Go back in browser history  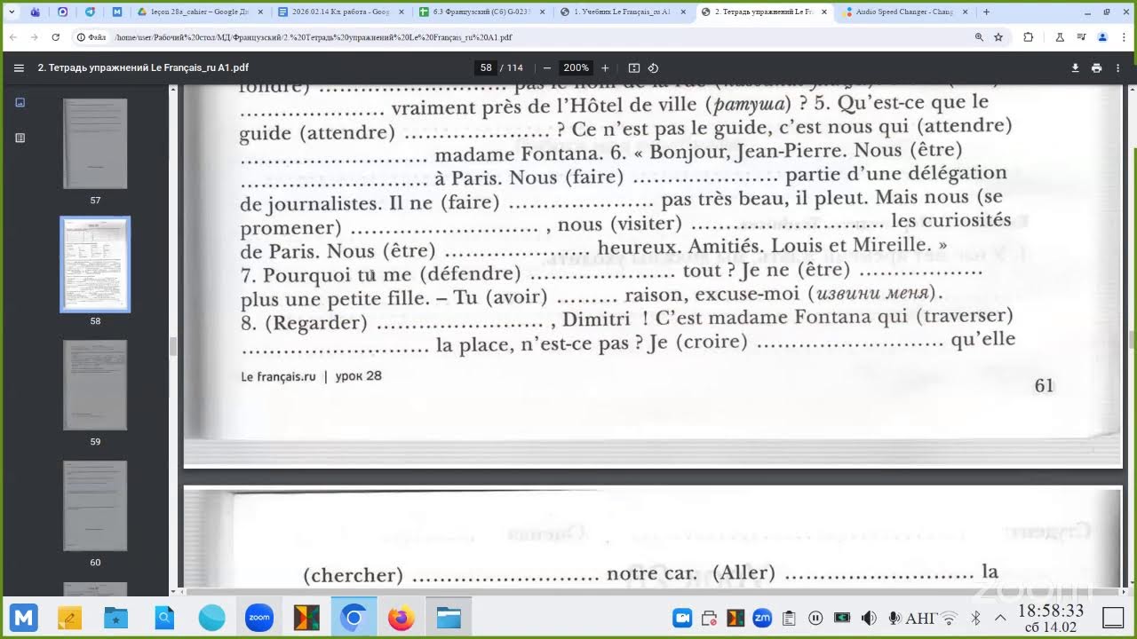[13, 37]
